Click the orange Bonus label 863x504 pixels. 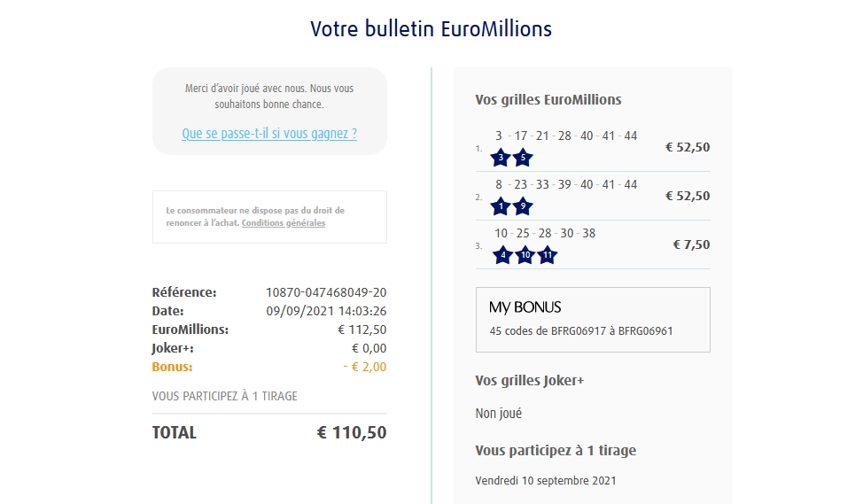[172, 367]
